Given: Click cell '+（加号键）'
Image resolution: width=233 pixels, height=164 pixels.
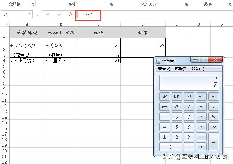Looking at the screenshot, I should 27,45.
